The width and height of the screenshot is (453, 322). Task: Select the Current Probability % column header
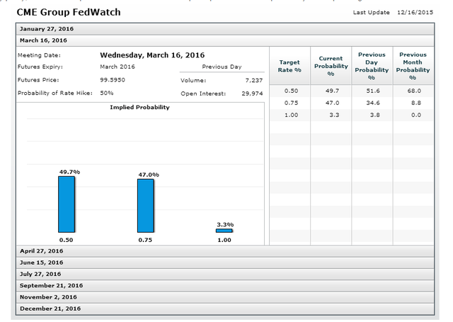(x=331, y=66)
